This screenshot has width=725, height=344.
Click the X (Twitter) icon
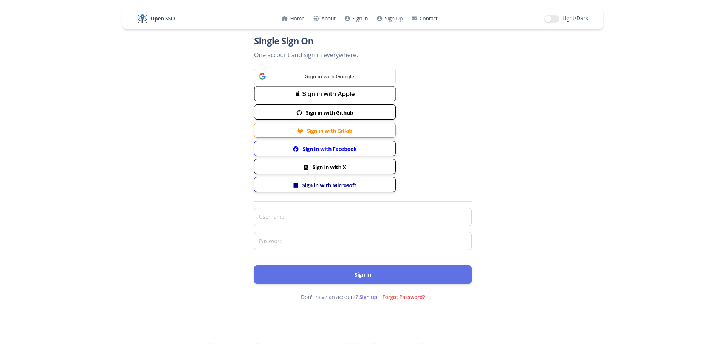(x=306, y=167)
